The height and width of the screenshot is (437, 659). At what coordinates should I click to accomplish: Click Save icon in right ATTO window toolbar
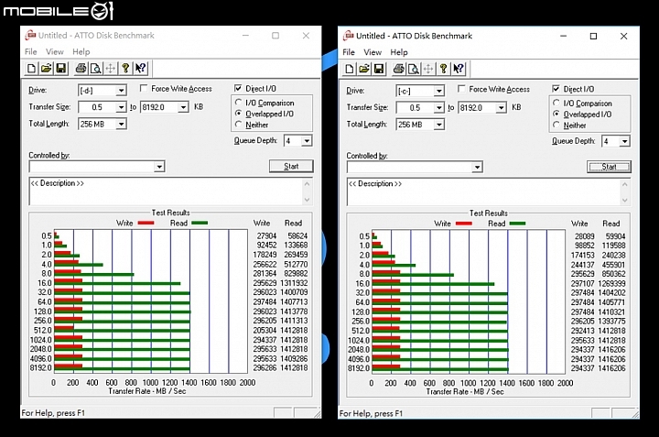pyautogui.click(x=379, y=69)
